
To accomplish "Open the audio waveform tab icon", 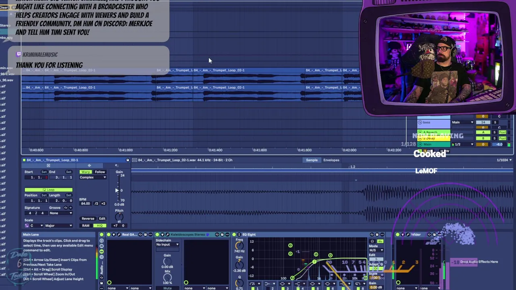I will 89,166.
